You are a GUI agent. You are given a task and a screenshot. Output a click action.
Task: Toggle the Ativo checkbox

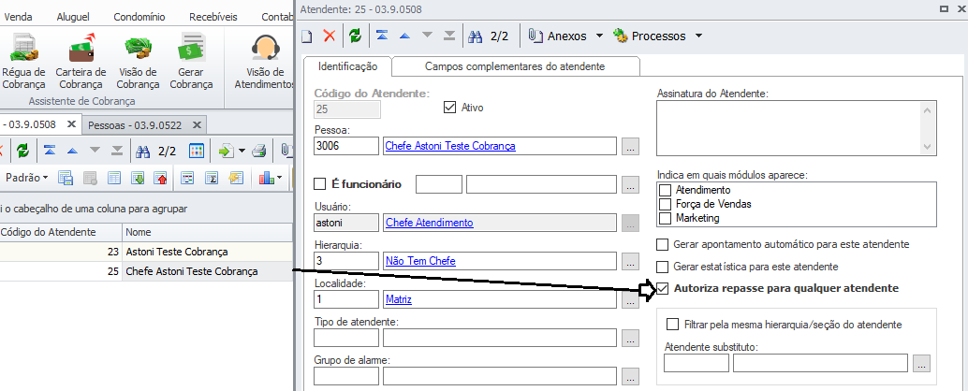click(449, 108)
